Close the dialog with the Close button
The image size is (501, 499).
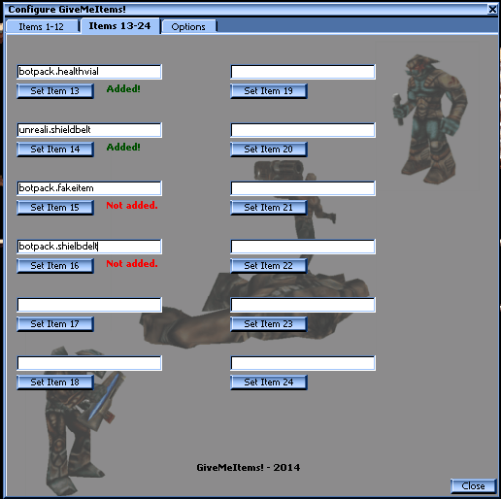pos(473,486)
